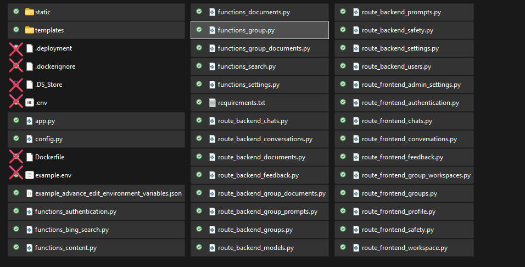
Task: Click the route_frontend_admin_settings.py filename
Action: point(411,85)
